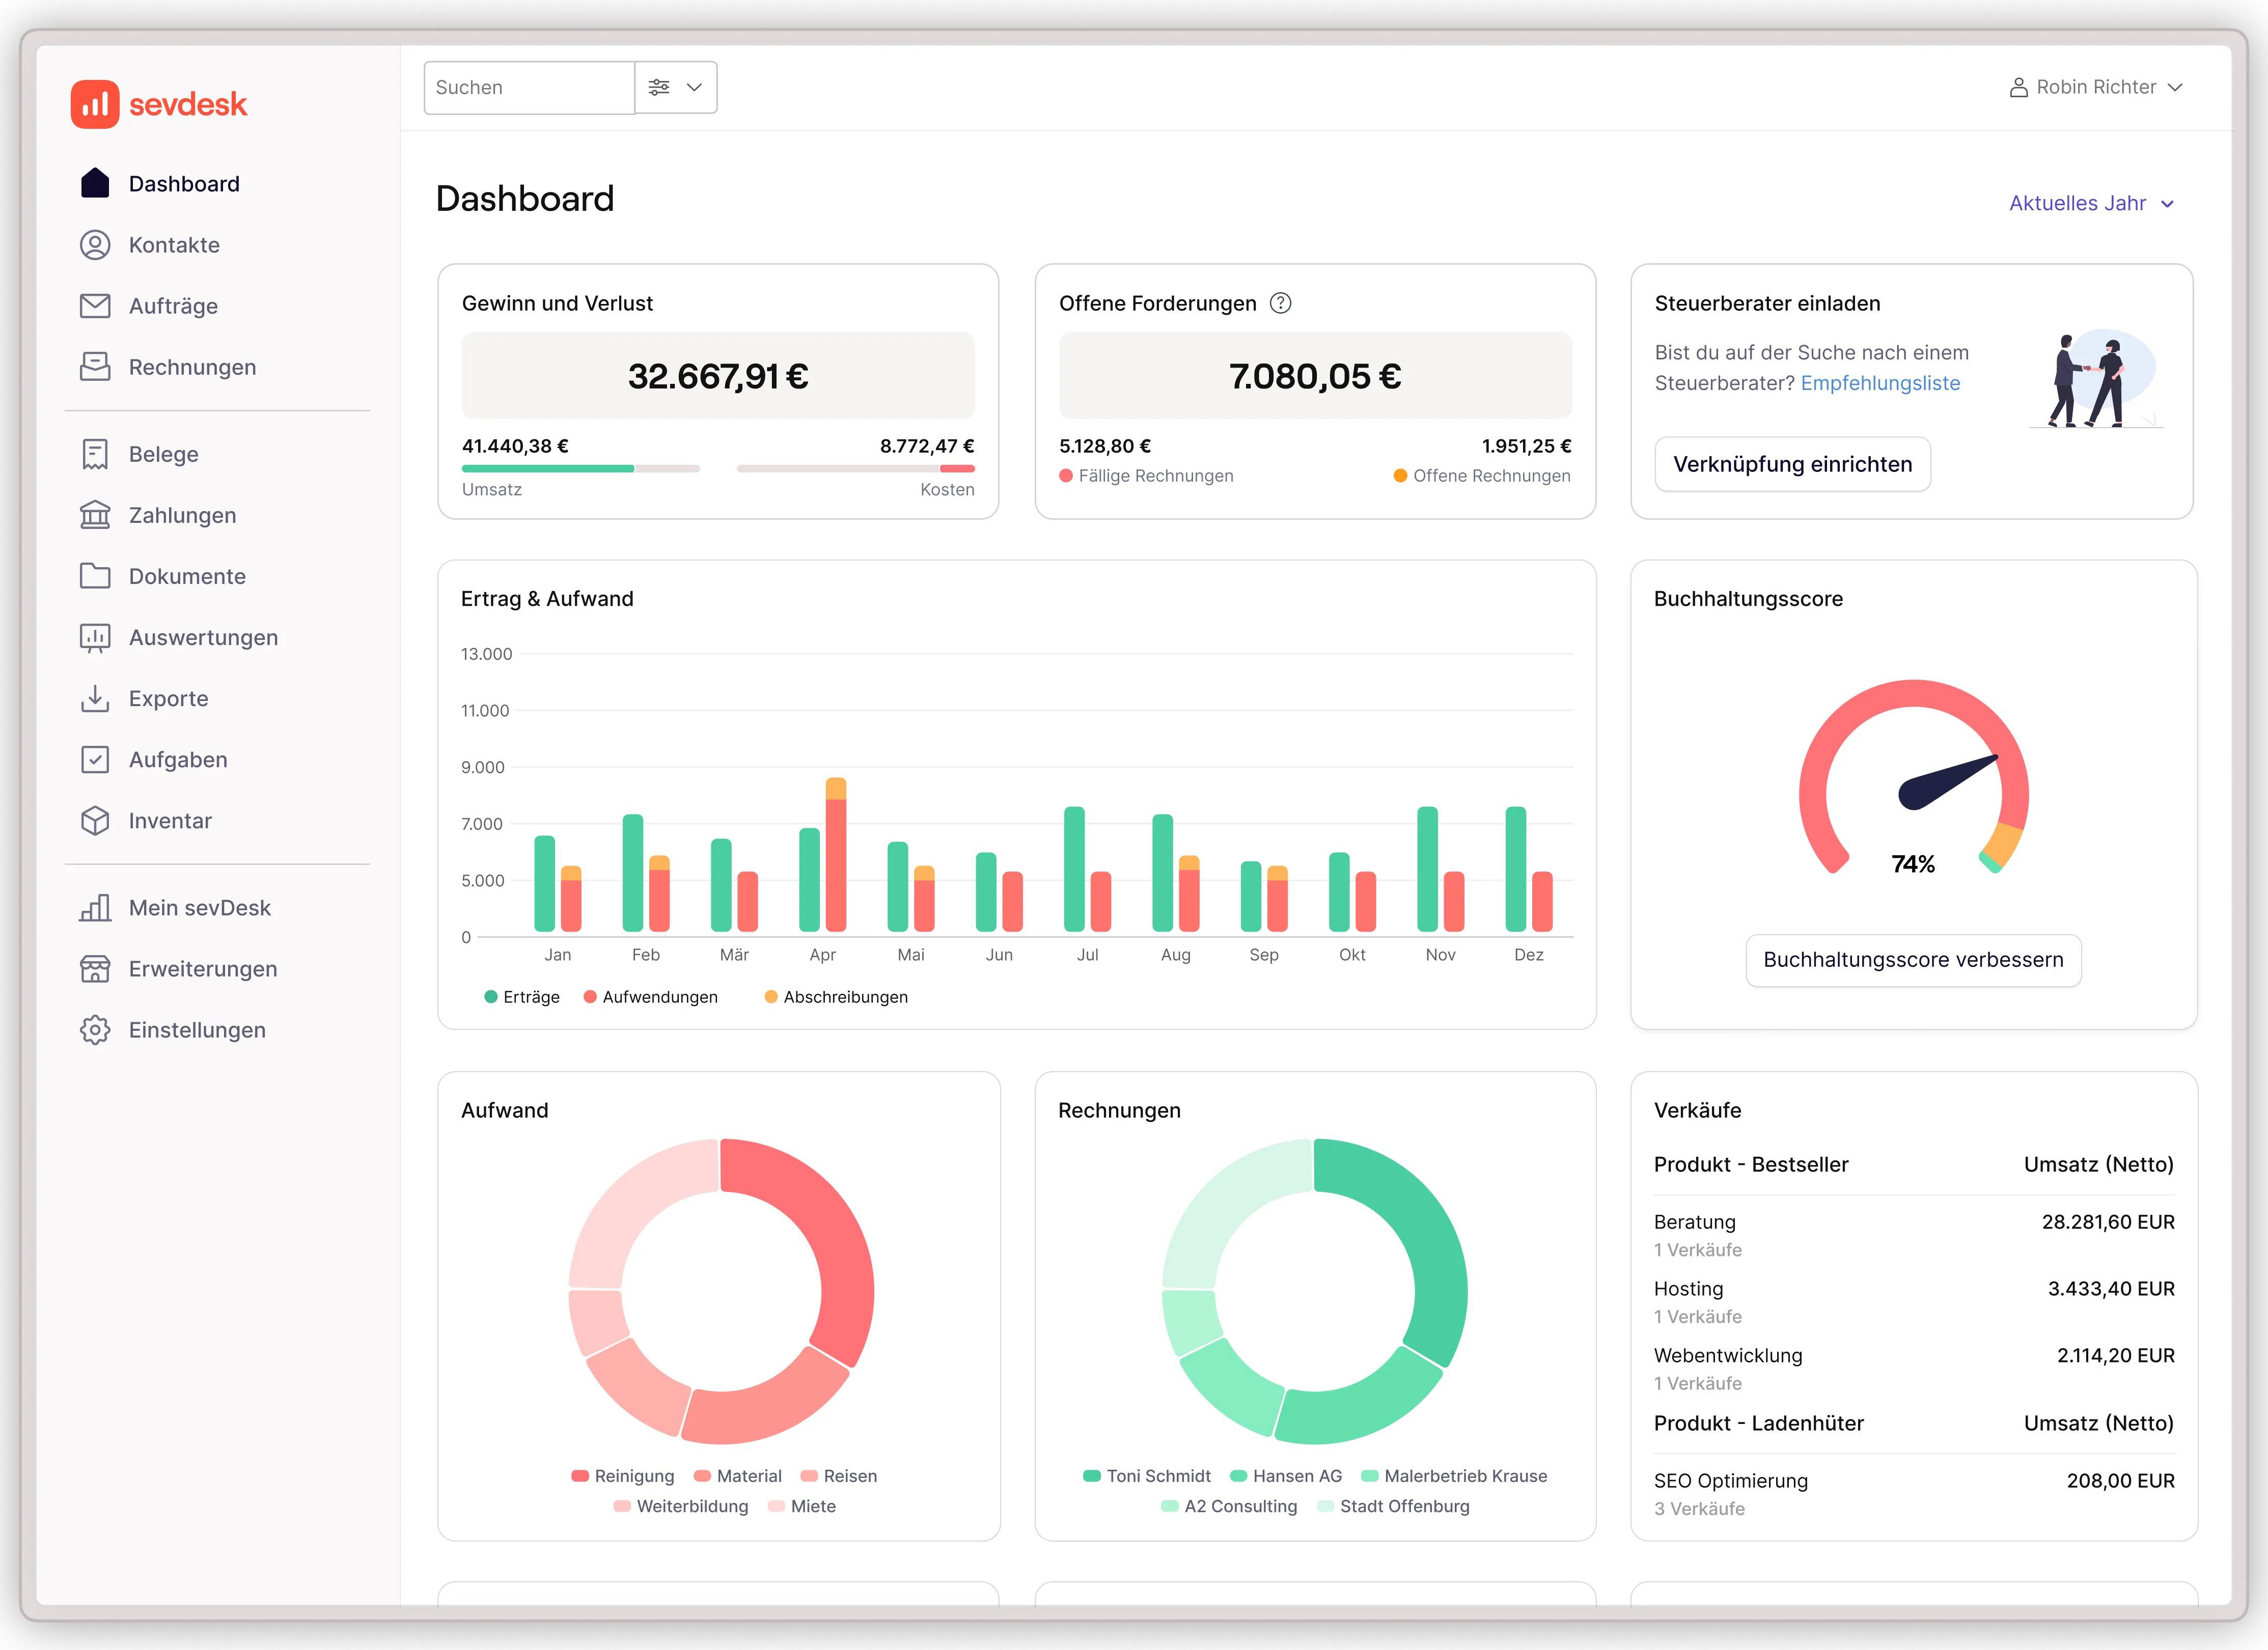Click the Zahlungen bank icon
The image size is (2268, 1650).
[95, 515]
